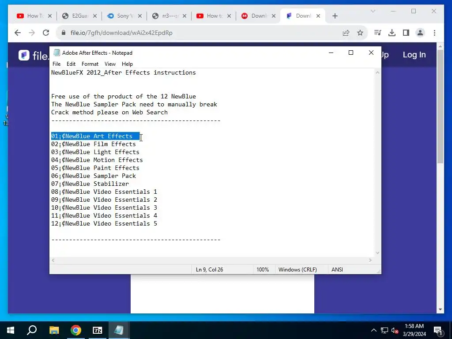Toggle Chrome side panel

click(406, 33)
